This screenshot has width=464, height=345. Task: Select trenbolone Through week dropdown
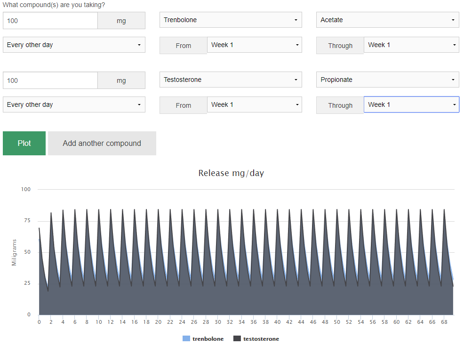pos(411,45)
